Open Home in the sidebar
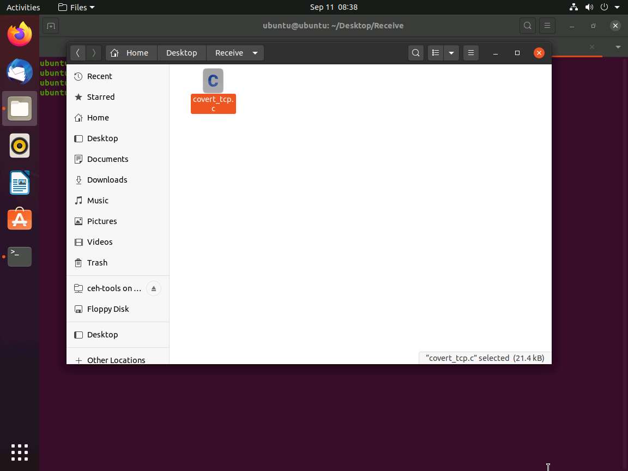Viewport: 628px width, 471px height. coord(118,118)
